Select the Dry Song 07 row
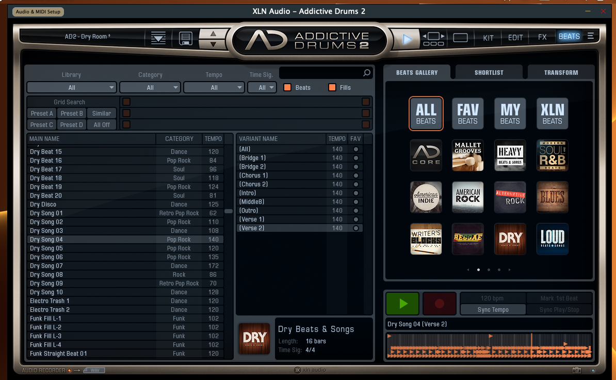This screenshot has width=616, height=380. (126, 266)
